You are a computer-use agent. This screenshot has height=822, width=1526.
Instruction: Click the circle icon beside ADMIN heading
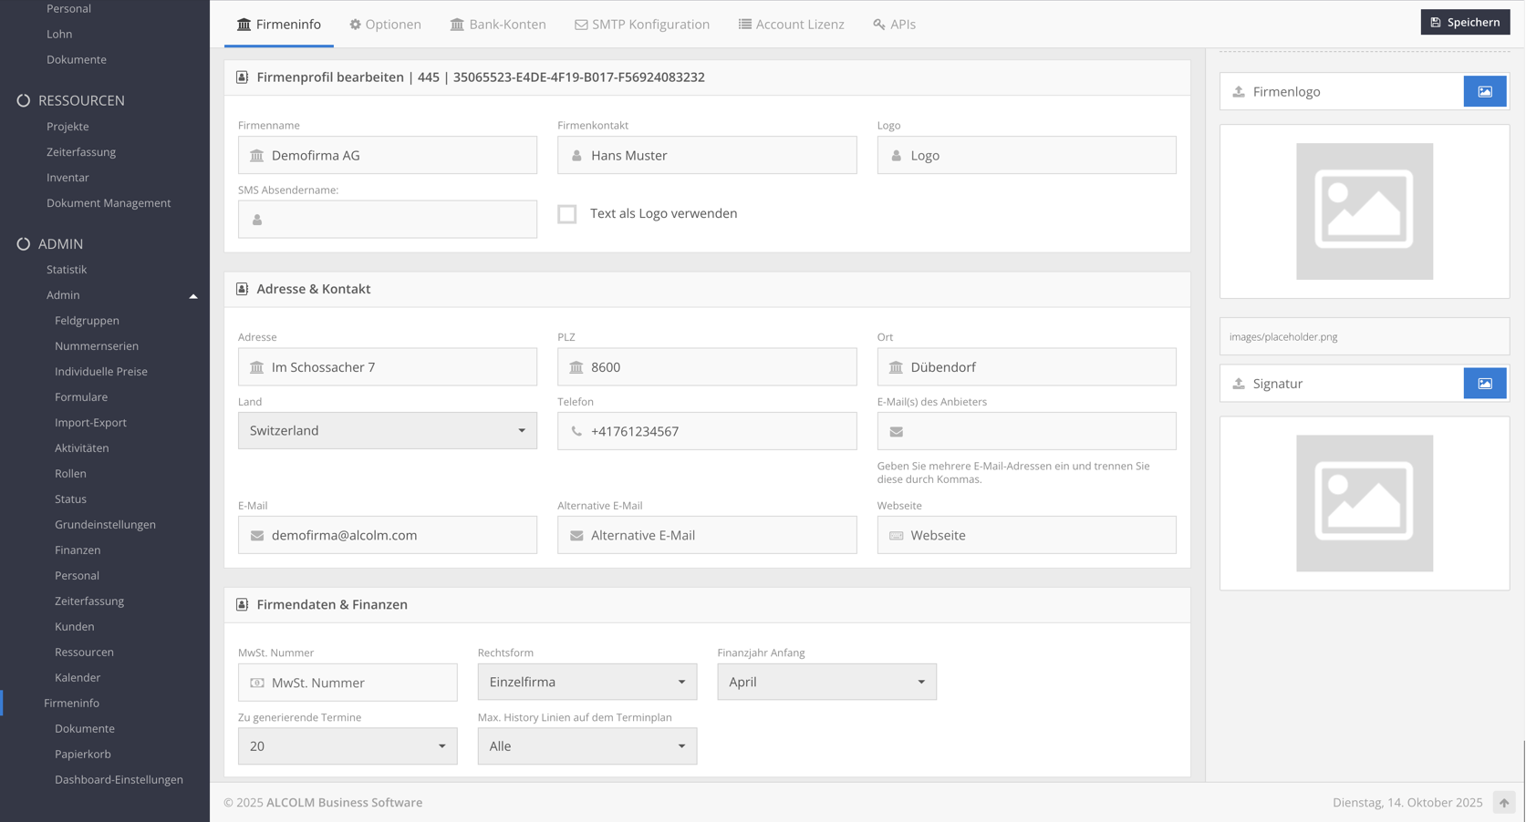[24, 244]
